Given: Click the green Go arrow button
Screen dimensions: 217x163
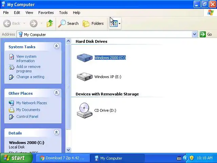Looking at the screenshot, I should point(203,34).
